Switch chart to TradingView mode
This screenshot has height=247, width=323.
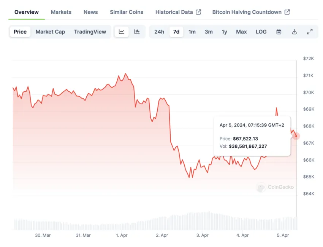coord(90,32)
